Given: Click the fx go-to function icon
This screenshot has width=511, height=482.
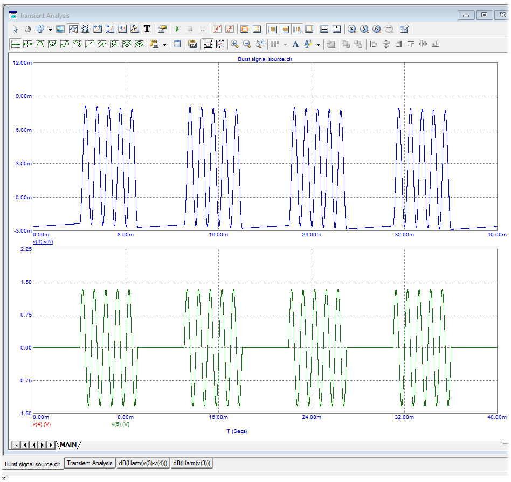Looking at the screenshot, I should click(x=376, y=29).
